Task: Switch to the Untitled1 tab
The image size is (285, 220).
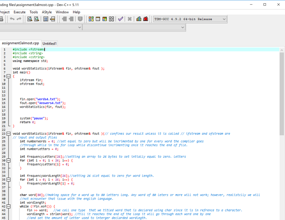Action: (x=50, y=43)
